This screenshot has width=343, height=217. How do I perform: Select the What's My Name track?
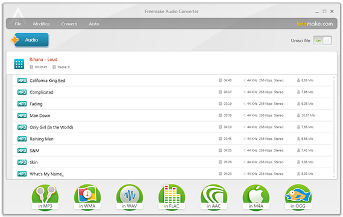(x=46, y=174)
